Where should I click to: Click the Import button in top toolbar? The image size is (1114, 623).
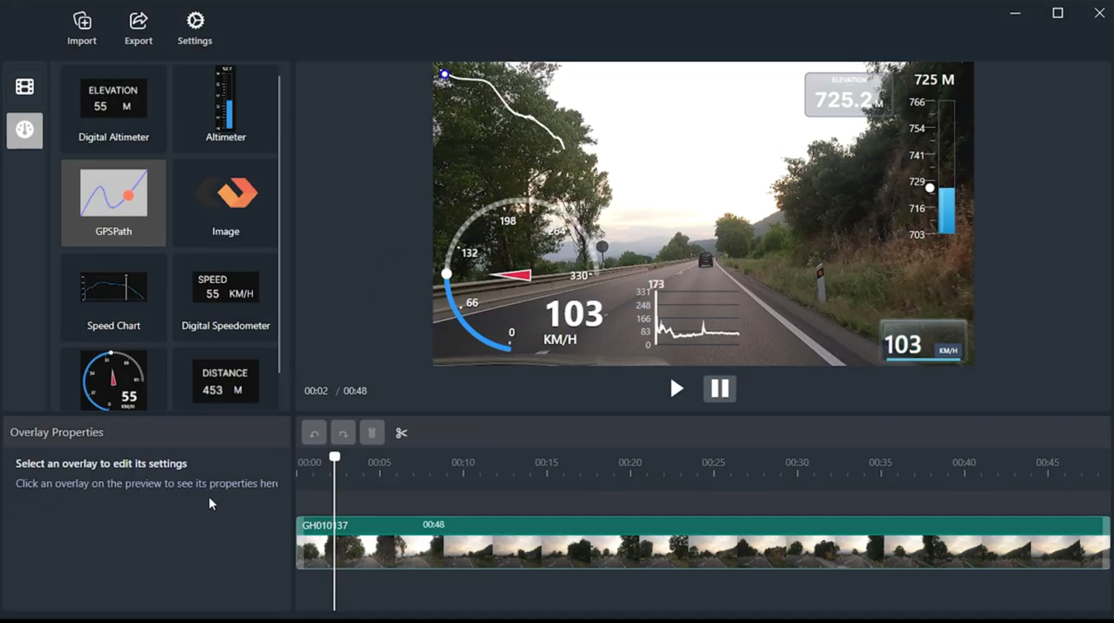(81, 28)
